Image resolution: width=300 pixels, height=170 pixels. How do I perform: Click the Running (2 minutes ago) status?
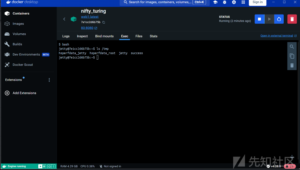pos(235,21)
